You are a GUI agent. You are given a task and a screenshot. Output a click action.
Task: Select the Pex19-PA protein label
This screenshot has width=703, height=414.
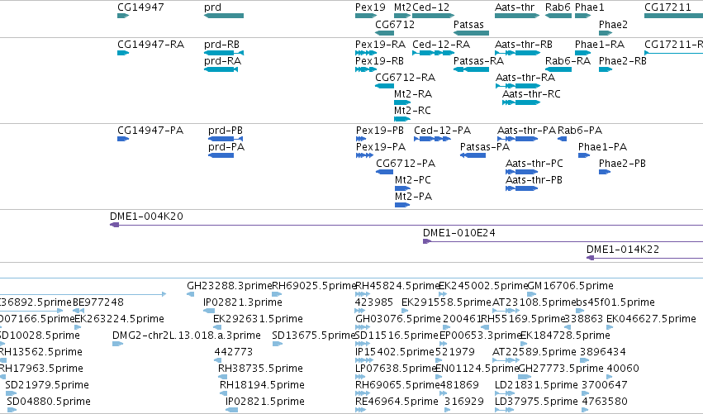(x=381, y=147)
